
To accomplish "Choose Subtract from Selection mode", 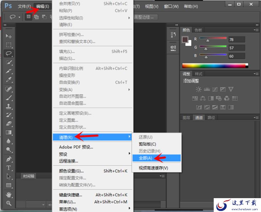I will coord(44,17).
